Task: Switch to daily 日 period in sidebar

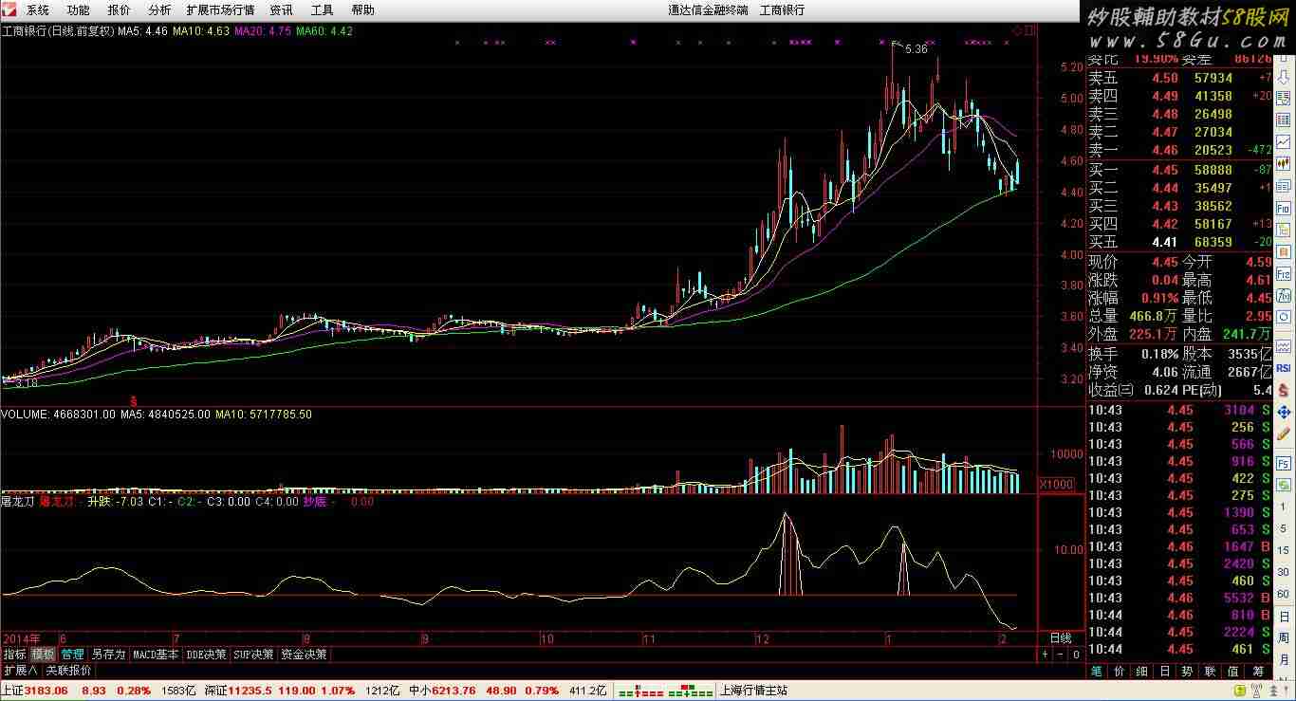Action: click(1284, 618)
